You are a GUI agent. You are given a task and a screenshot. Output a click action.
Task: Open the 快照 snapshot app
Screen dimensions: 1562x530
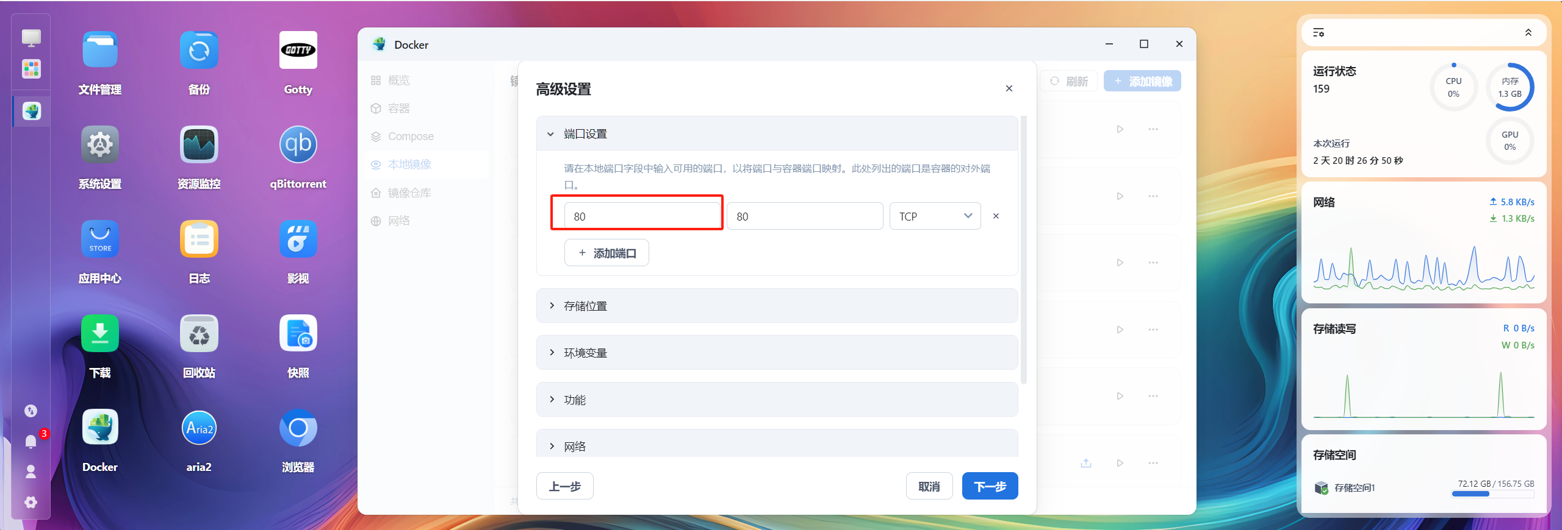[298, 334]
